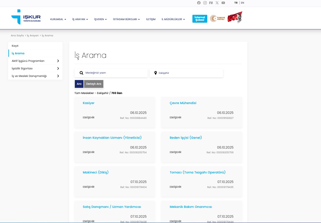Click the location pin icon by Eskişehir
Viewport: 321px width, 223px height.
[x=155, y=73]
